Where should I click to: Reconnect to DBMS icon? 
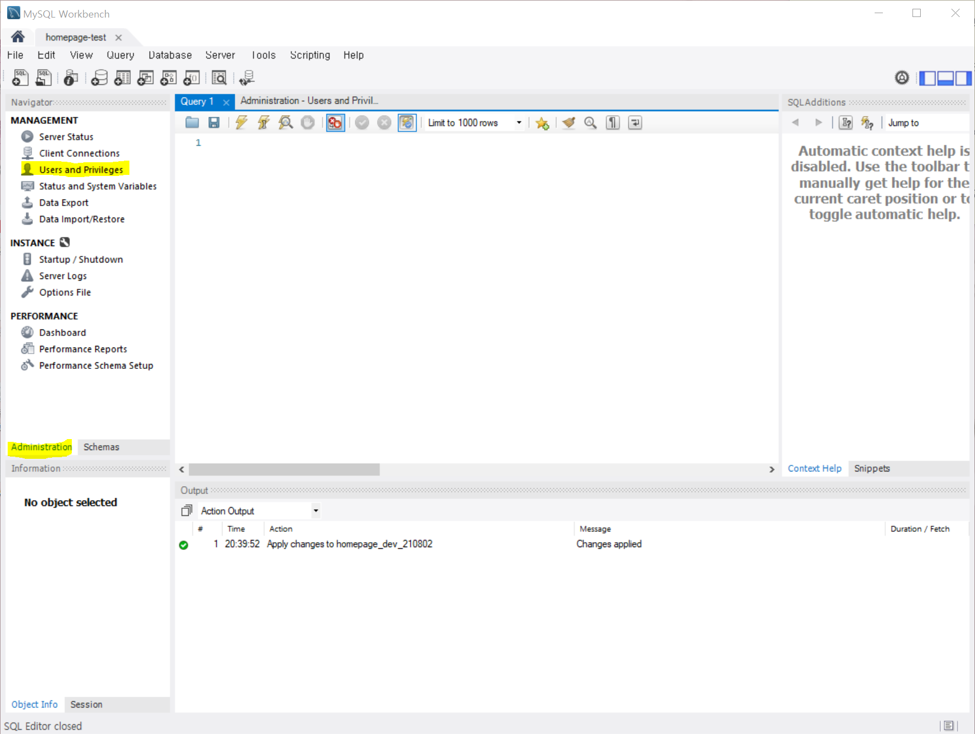[247, 78]
